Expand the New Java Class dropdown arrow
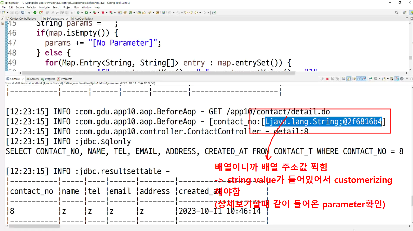This screenshot has width=413, height=231. [134, 13]
